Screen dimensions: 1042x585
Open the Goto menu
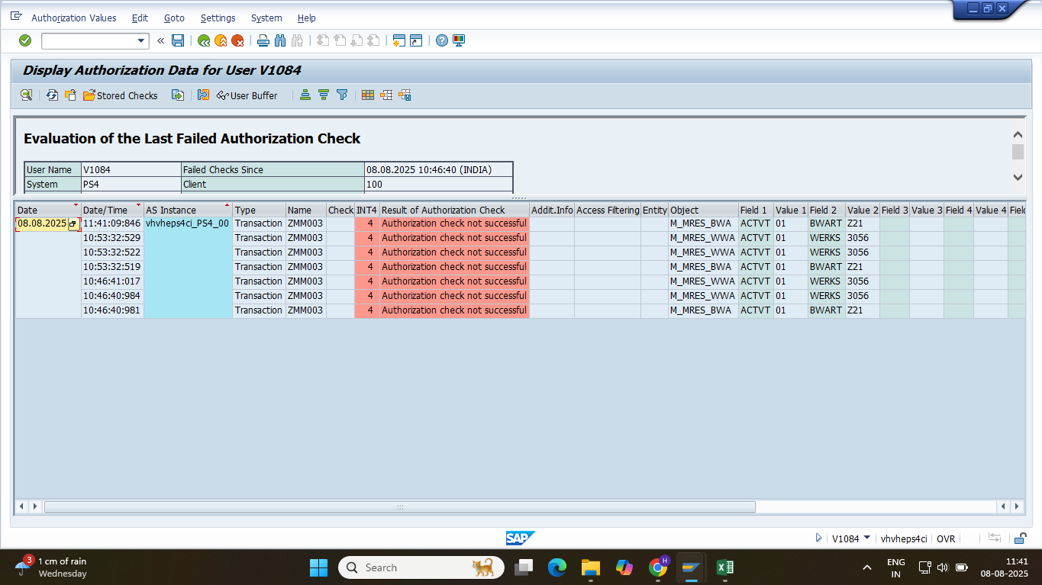[x=174, y=18]
